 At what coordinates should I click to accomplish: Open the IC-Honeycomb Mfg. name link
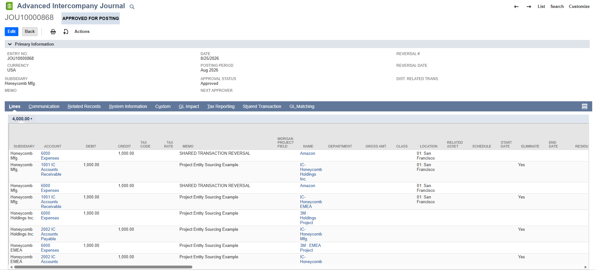tap(311, 234)
